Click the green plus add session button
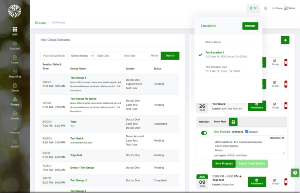This screenshot has width=300, height=193. click(285, 40)
